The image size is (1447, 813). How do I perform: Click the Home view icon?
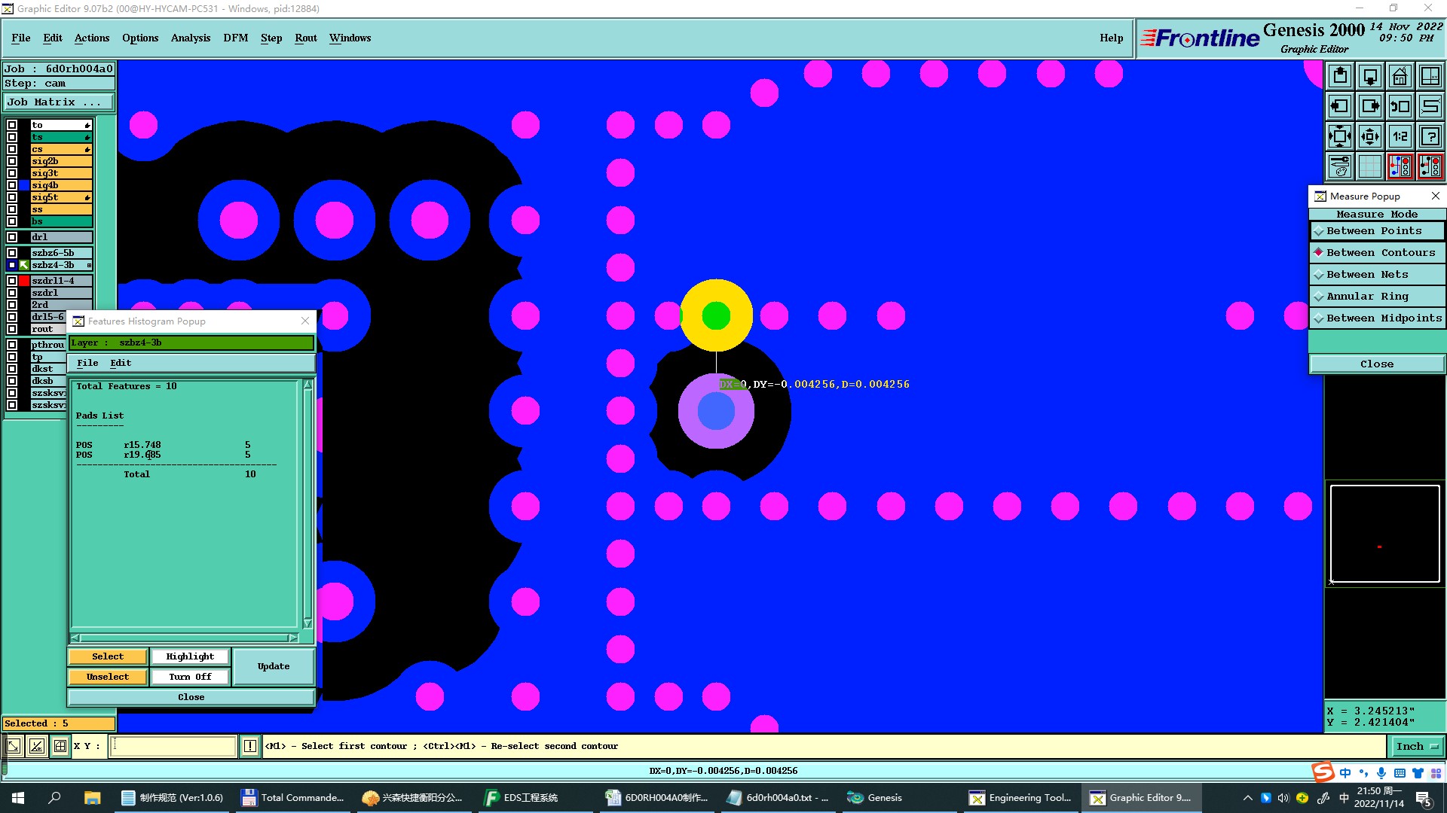[x=1400, y=76]
